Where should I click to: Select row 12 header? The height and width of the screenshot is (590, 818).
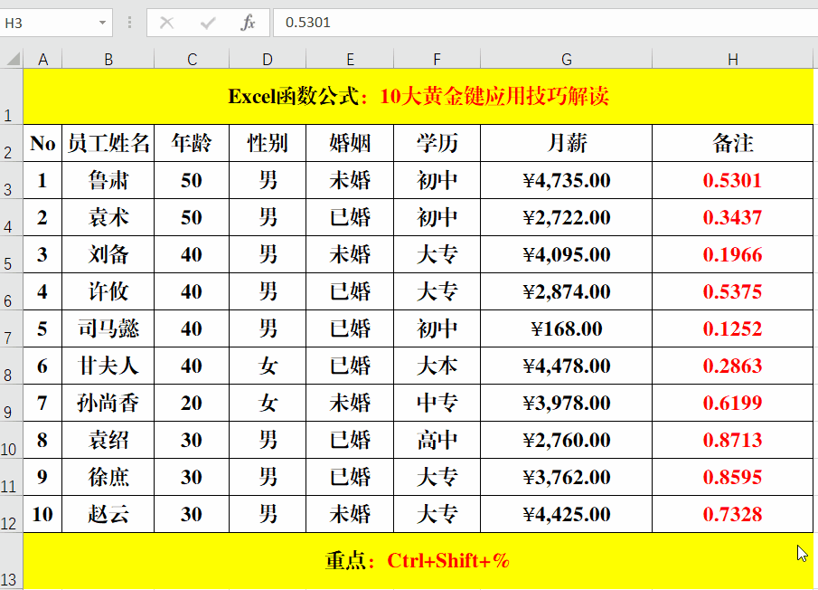tap(12, 514)
